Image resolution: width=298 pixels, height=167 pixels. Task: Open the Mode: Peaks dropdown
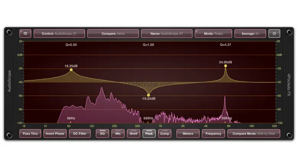point(214,33)
